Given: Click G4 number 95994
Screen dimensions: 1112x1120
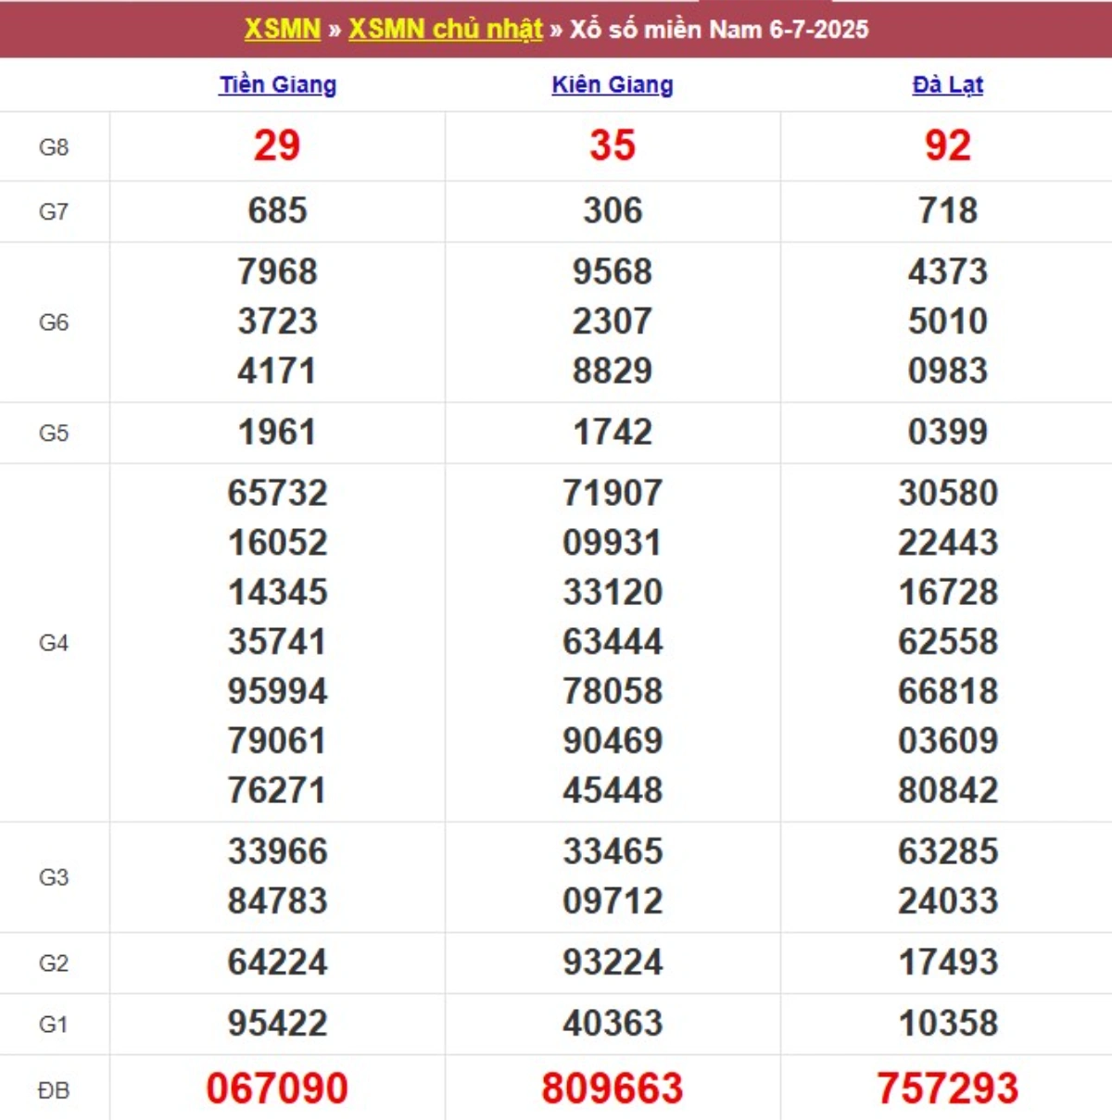Looking at the screenshot, I should pyautogui.click(x=277, y=691).
